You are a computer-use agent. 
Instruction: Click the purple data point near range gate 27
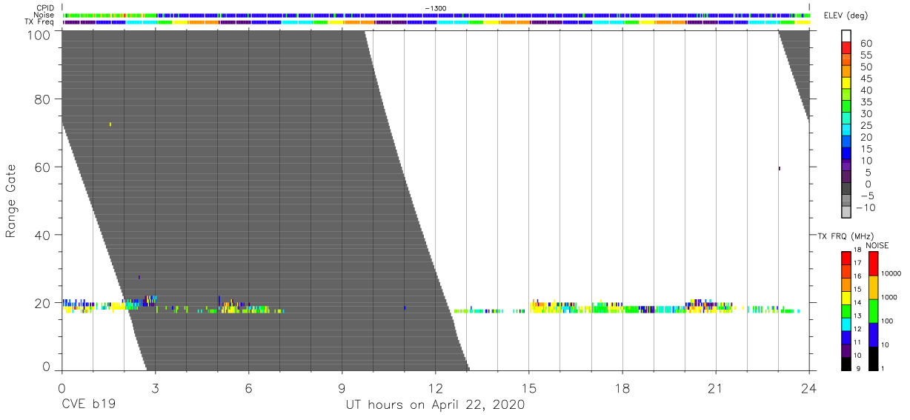pyautogui.click(x=139, y=277)
